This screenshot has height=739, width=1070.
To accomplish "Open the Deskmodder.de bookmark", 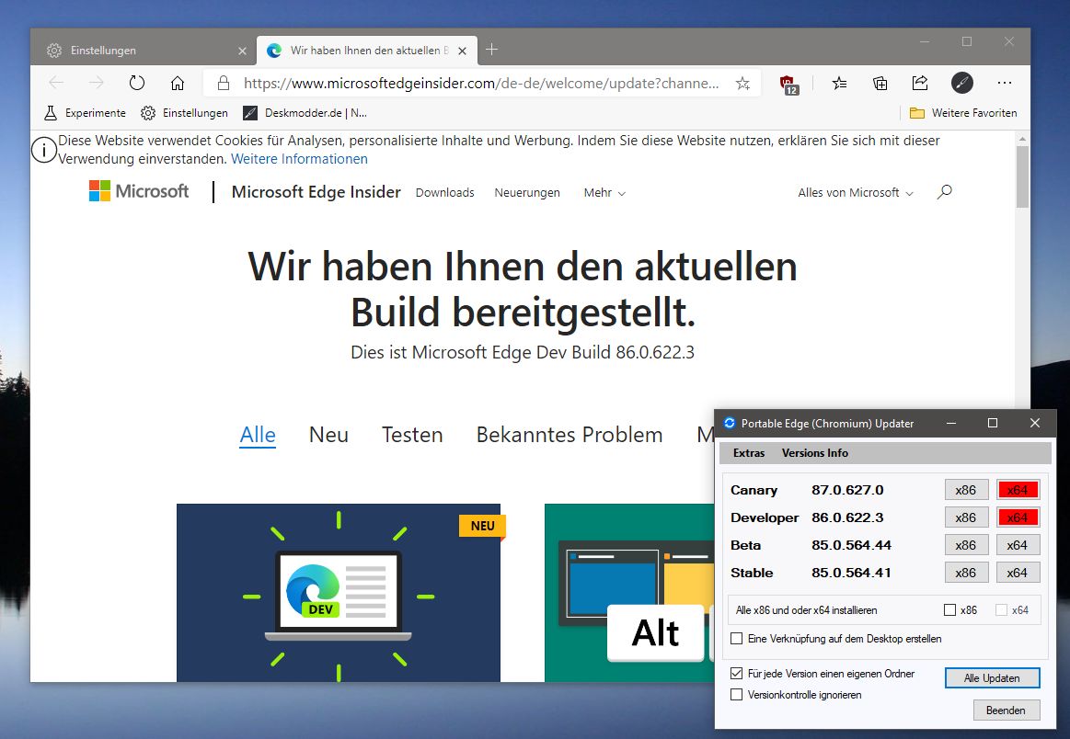I will pos(305,113).
